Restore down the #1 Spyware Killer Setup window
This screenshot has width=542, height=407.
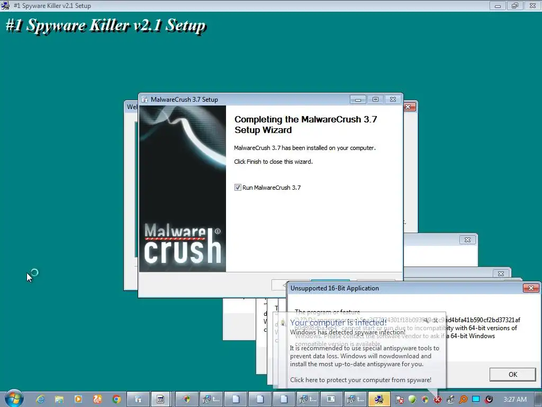[x=515, y=6]
